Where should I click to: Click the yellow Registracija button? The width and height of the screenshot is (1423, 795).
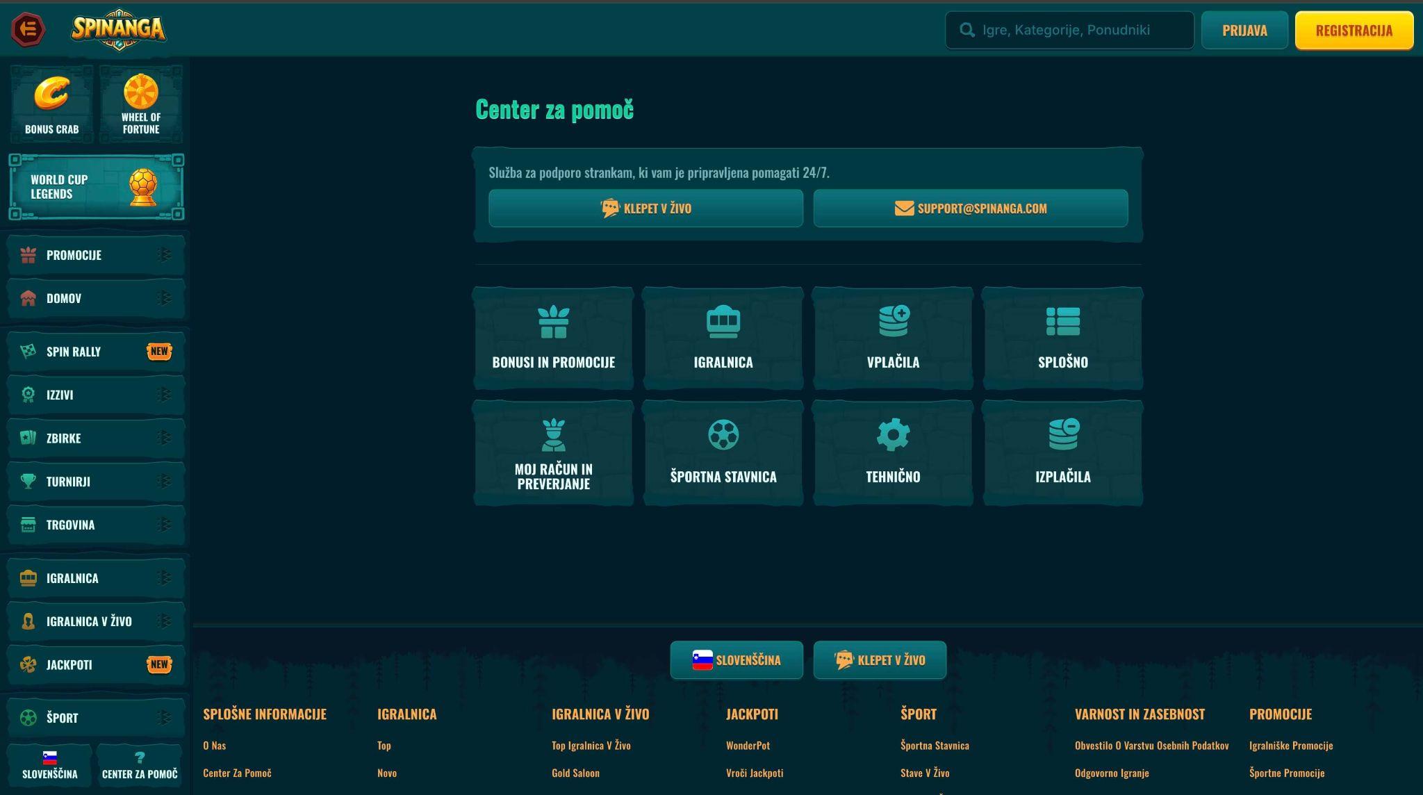pos(1354,31)
